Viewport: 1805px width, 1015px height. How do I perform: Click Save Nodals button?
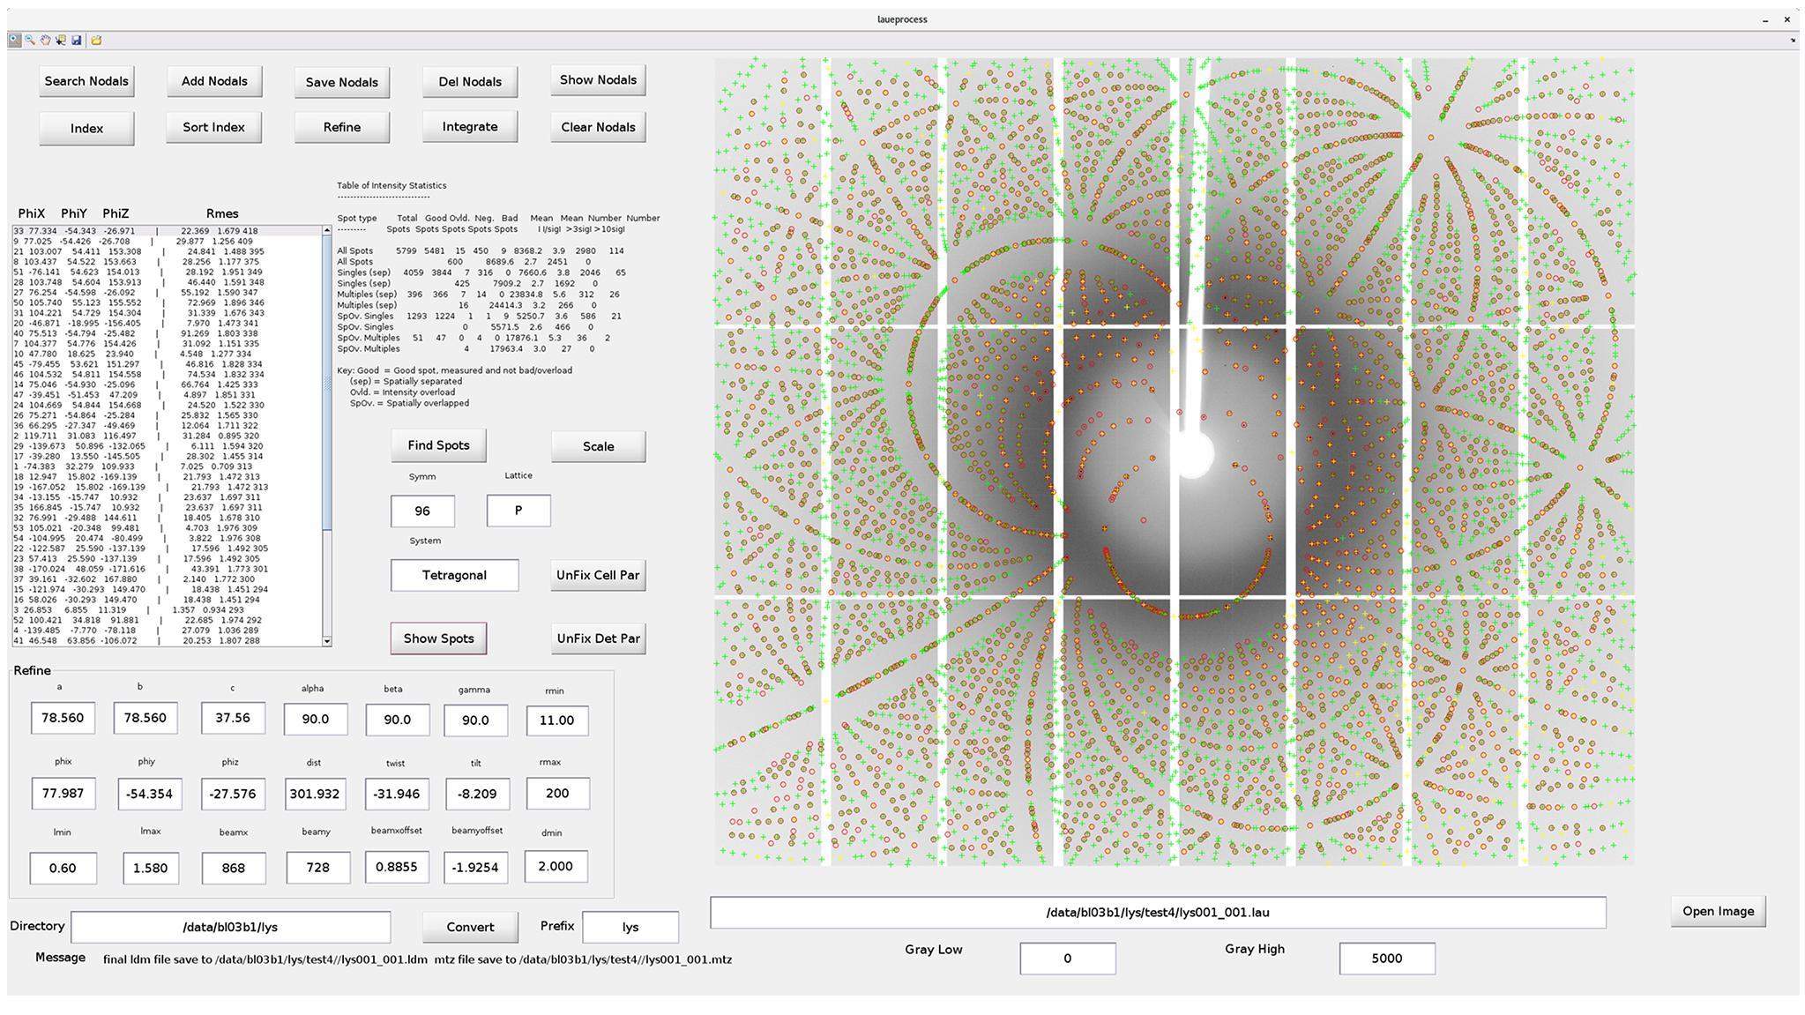pos(341,82)
